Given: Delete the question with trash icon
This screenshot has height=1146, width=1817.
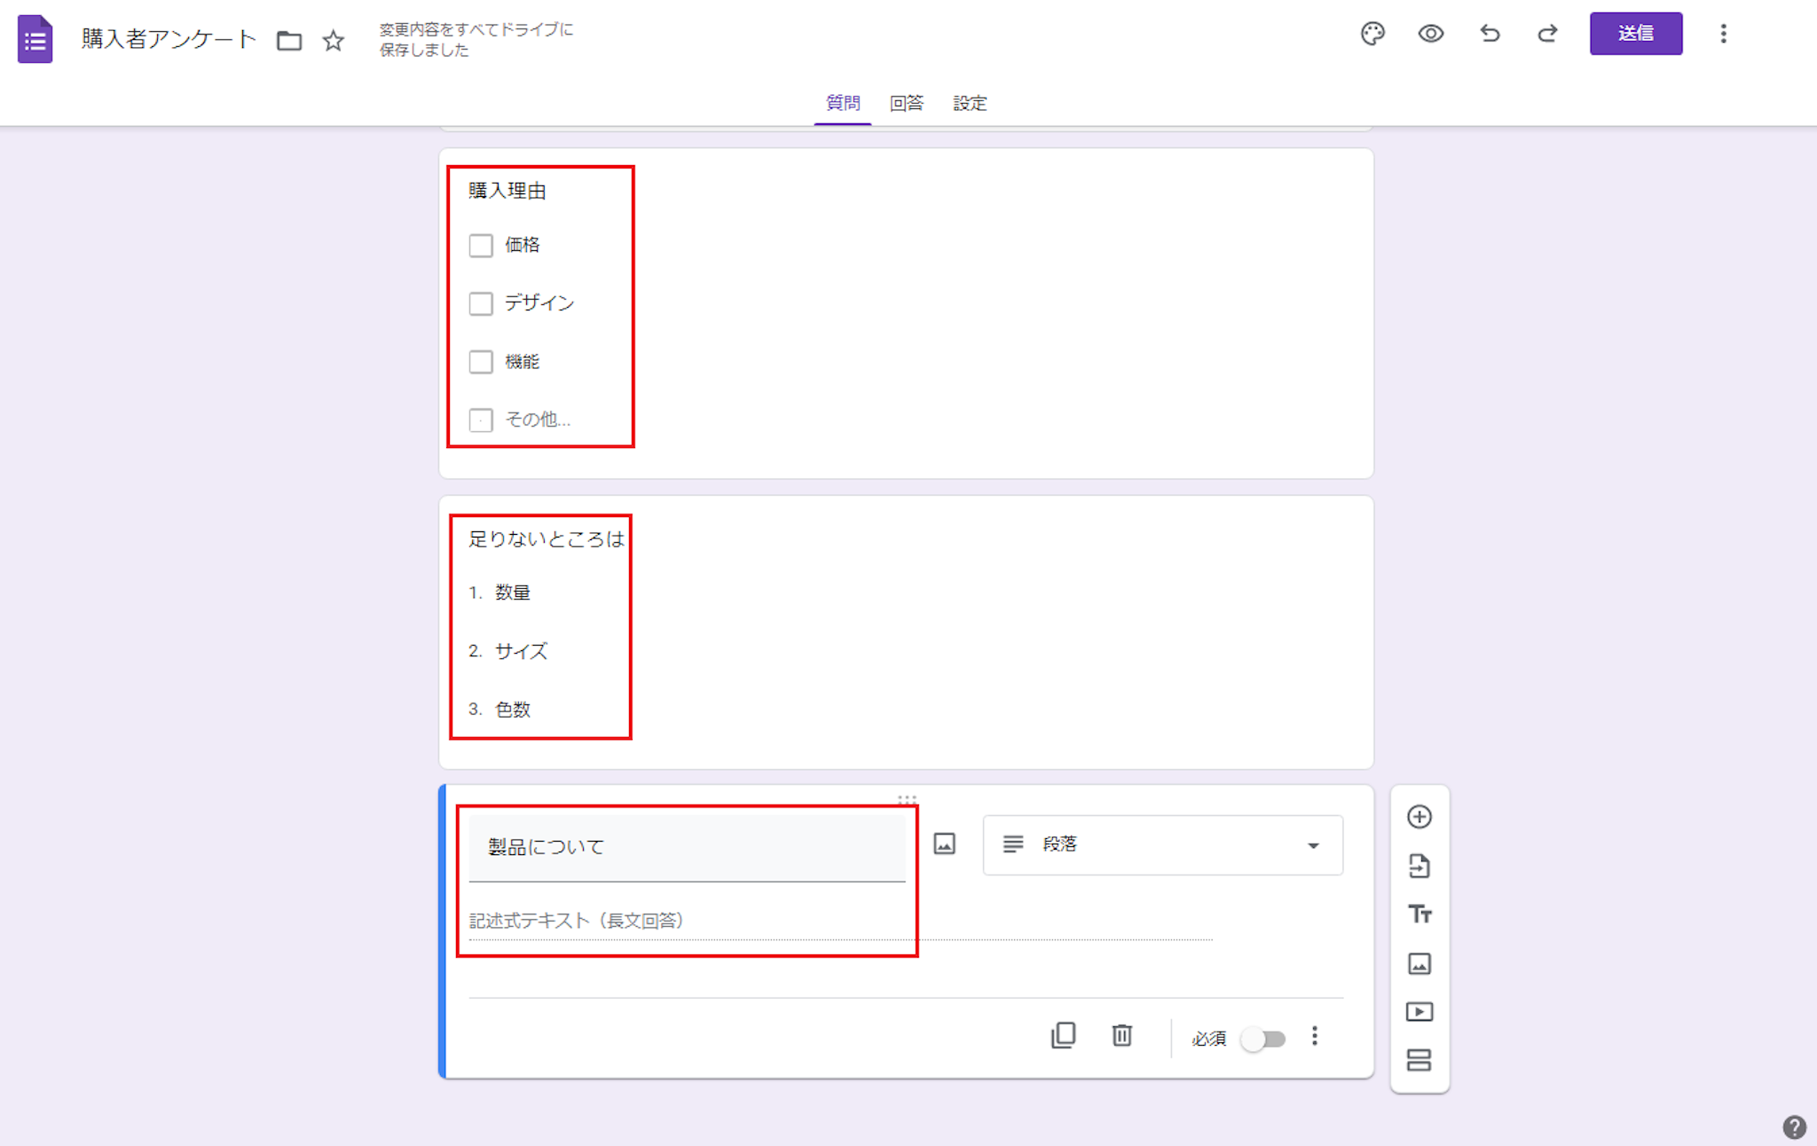Looking at the screenshot, I should pyautogui.click(x=1121, y=1036).
